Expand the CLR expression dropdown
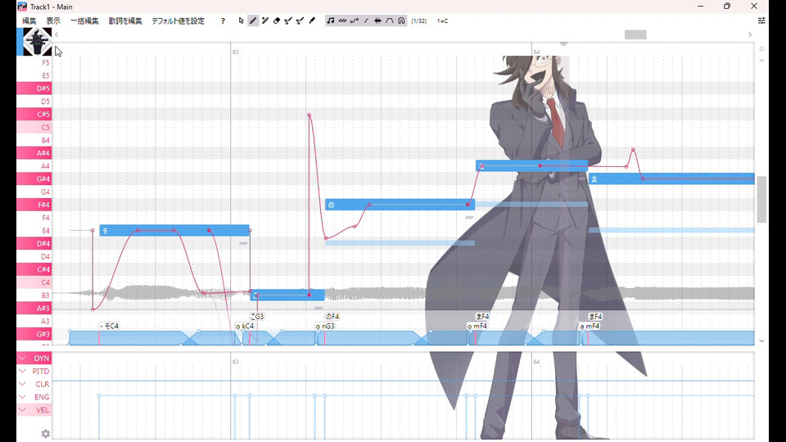Screen dimensions: 786x442 tap(22, 384)
